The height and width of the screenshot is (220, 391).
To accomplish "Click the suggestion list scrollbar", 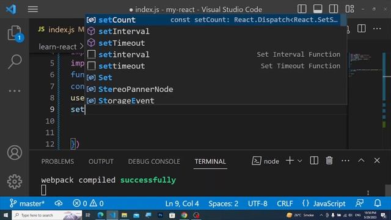I will 343,20.
